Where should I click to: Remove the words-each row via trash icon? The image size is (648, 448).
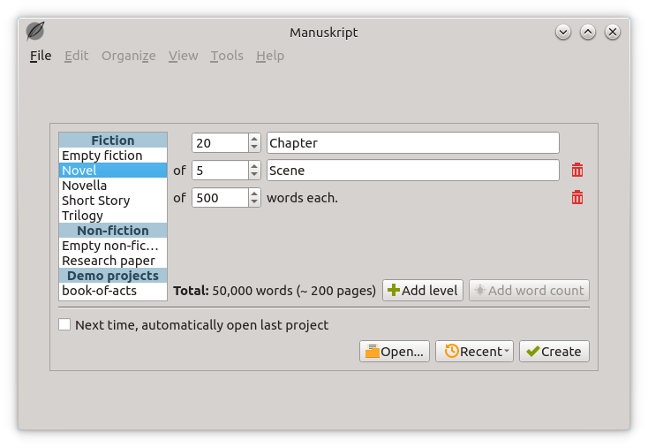[x=576, y=198]
